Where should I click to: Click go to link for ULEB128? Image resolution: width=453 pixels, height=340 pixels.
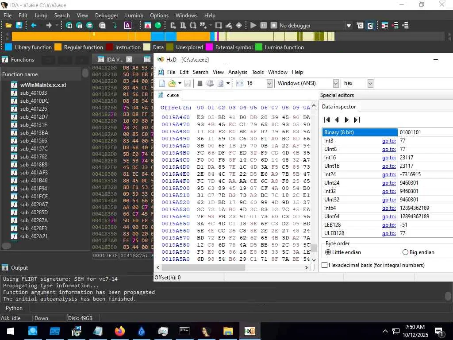click(389, 233)
